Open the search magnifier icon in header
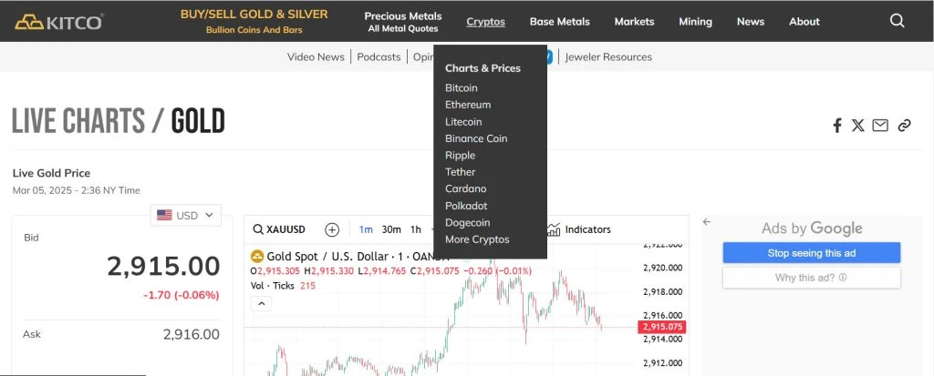The image size is (934, 376). [x=898, y=22]
